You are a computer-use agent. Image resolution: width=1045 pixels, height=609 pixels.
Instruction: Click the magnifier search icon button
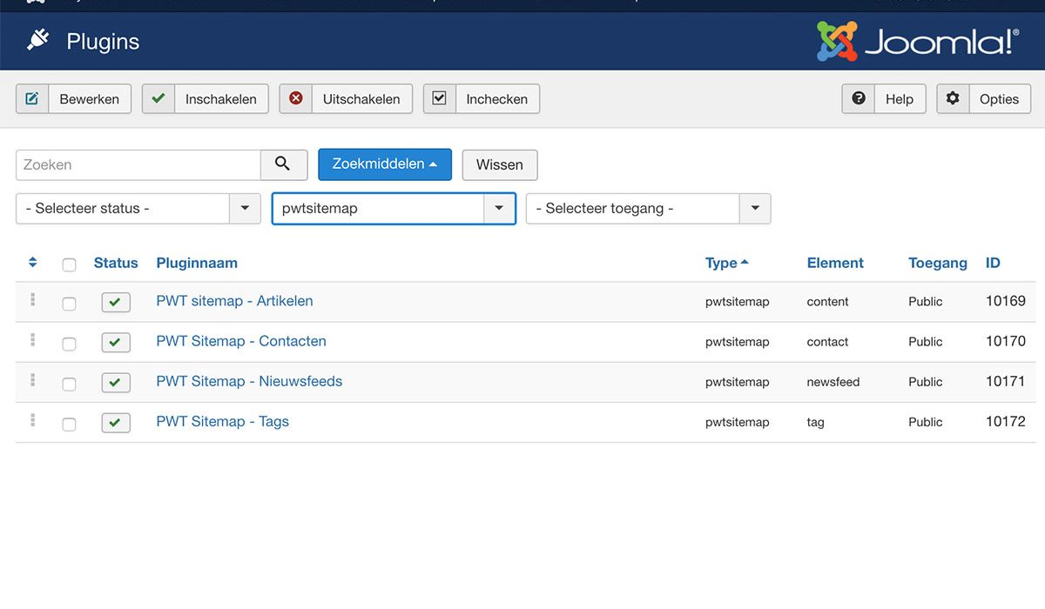[283, 164]
